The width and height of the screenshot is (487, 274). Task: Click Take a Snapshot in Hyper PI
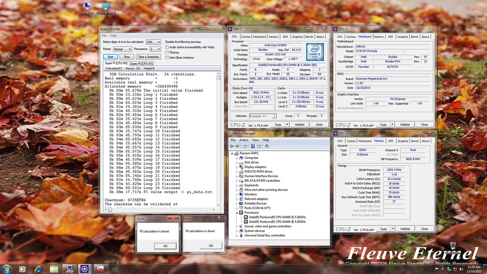(148, 57)
